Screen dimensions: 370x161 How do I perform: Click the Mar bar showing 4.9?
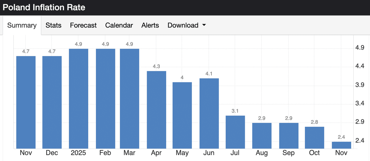(129, 99)
